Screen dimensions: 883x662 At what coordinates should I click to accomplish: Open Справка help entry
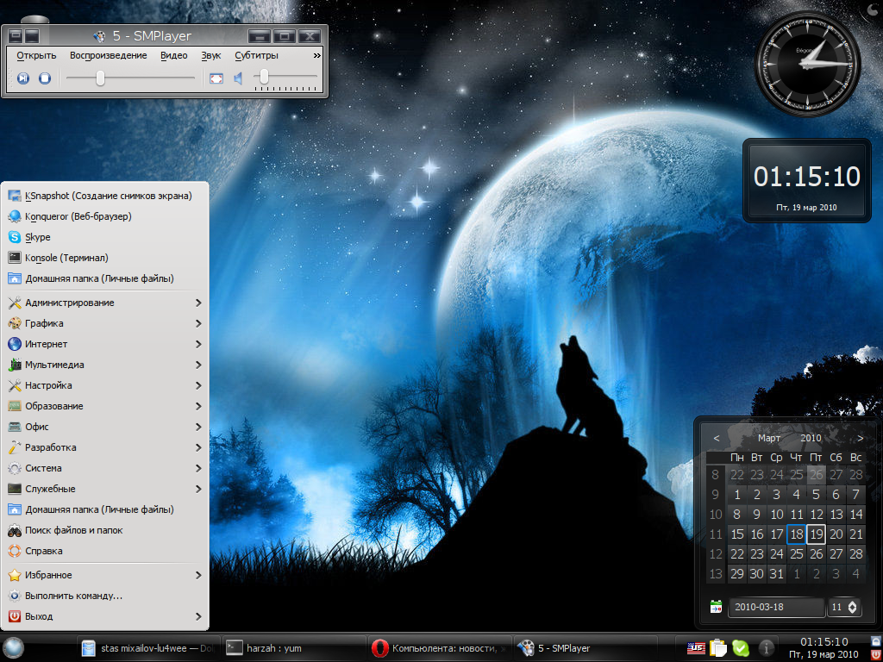click(104, 551)
